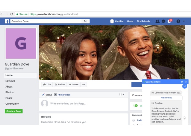This screenshot has width=191, height=136.
Task: Focus the browser URL address field
Action: coord(103,14)
